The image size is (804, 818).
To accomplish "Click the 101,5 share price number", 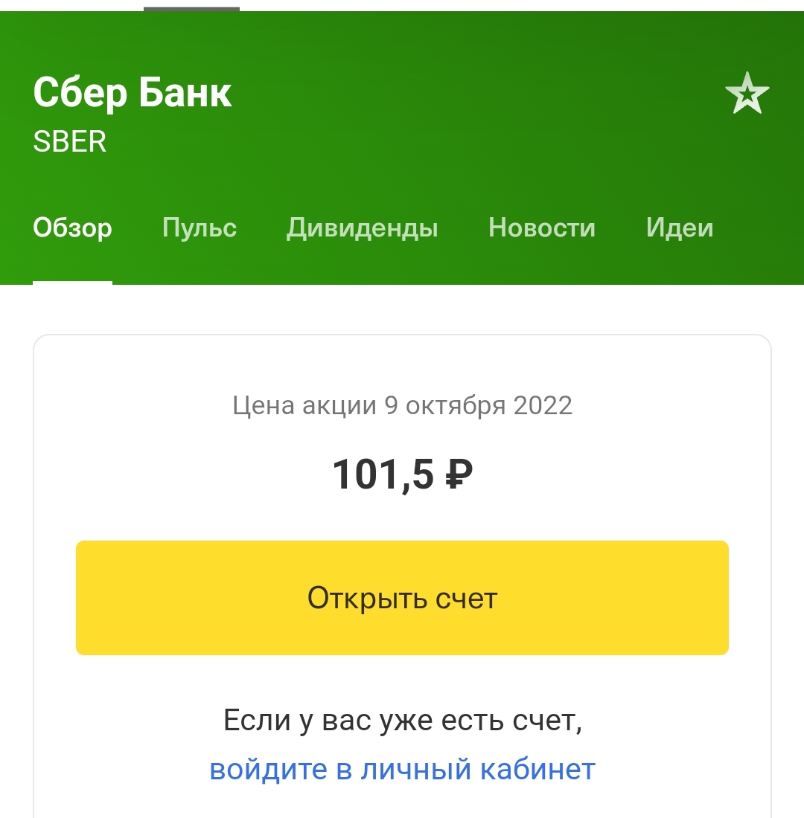I will pos(383,474).
